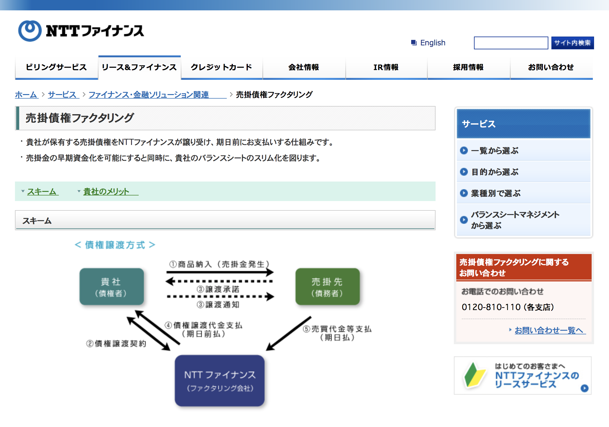Click the 売掛債権ファクタリング breadcrumb text

[x=274, y=95]
